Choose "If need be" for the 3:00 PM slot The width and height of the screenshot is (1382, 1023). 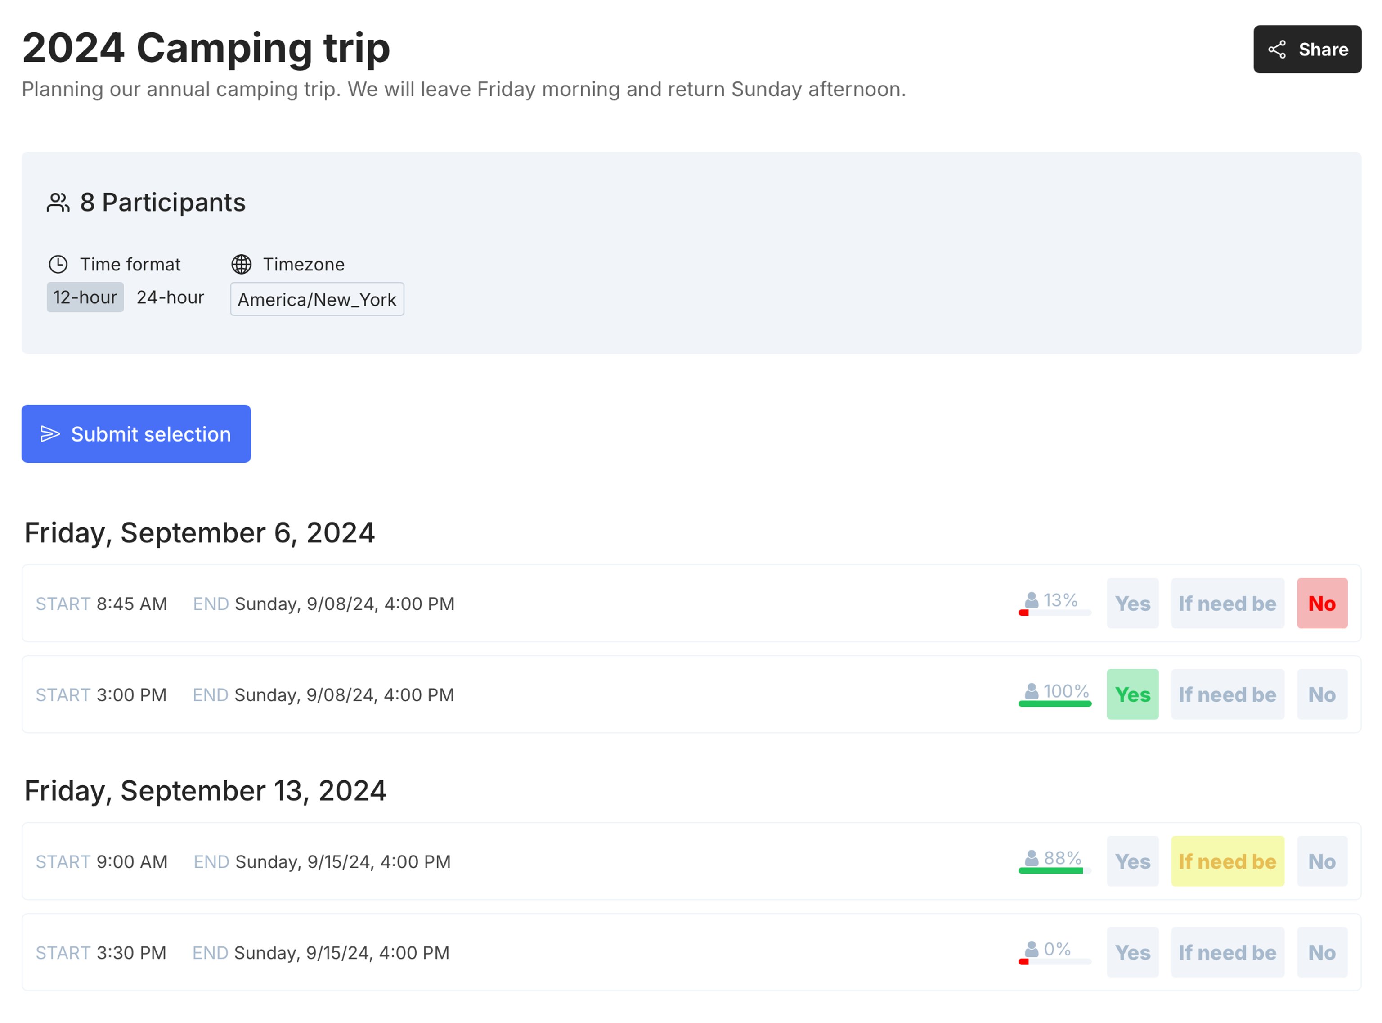tap(1227, 694)
